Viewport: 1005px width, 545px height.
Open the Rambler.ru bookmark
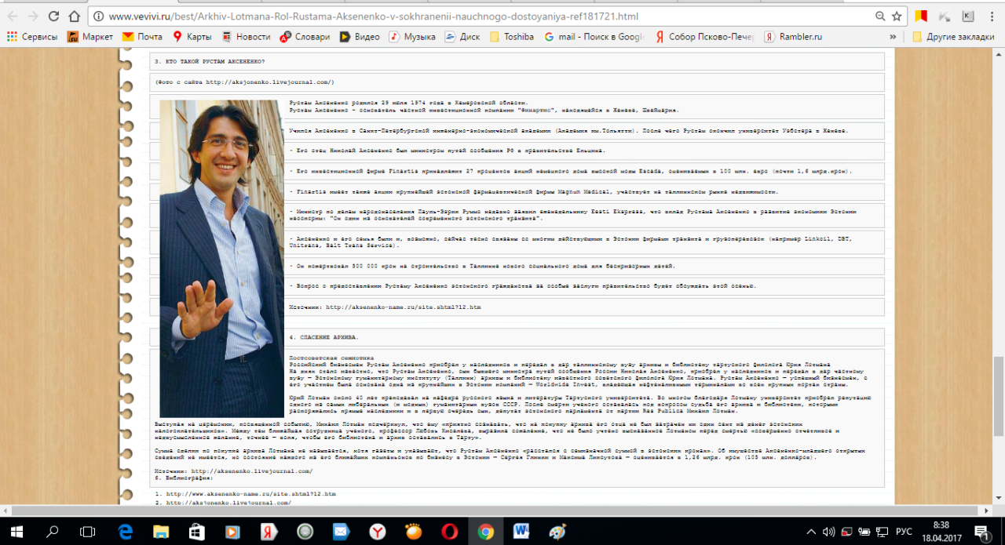point(793,36)
